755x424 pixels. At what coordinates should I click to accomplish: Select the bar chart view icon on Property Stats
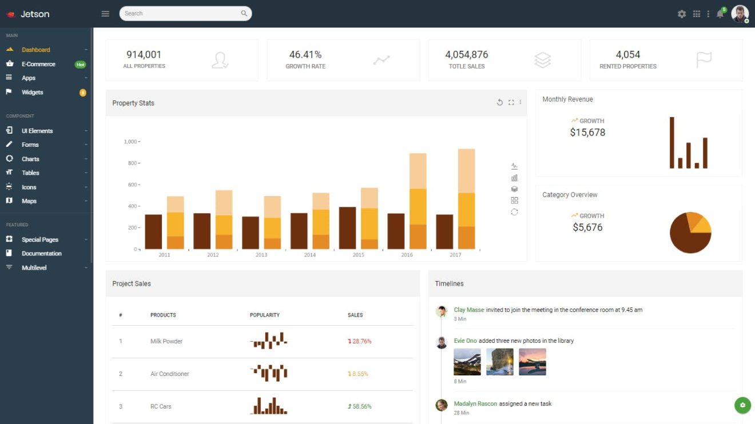click(514, 178)
